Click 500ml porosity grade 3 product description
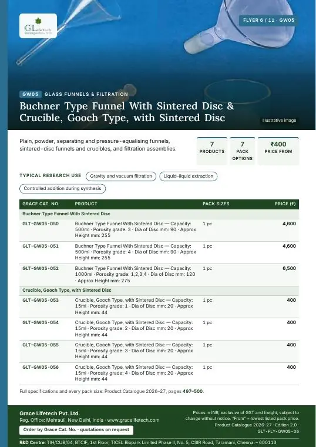The height and width of the screenshot is (447, 316). (136, 229)
